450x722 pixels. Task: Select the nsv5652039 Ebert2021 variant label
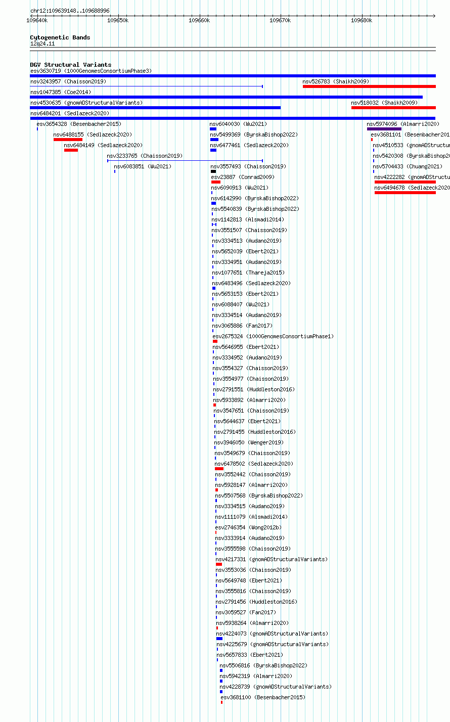[246, 251]
